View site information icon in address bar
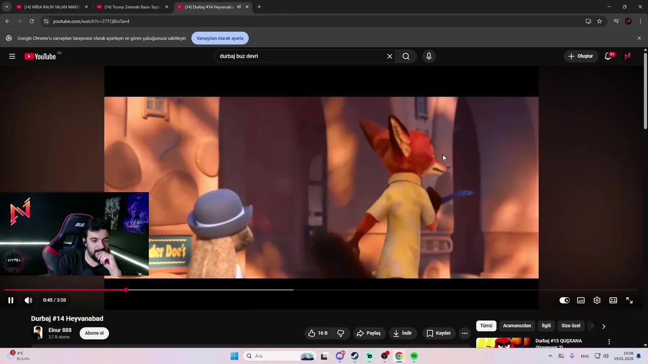648x364 pixels. click(46, 21)
